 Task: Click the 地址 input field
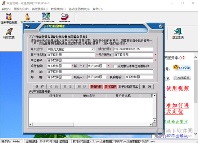(x=100, y=71)
